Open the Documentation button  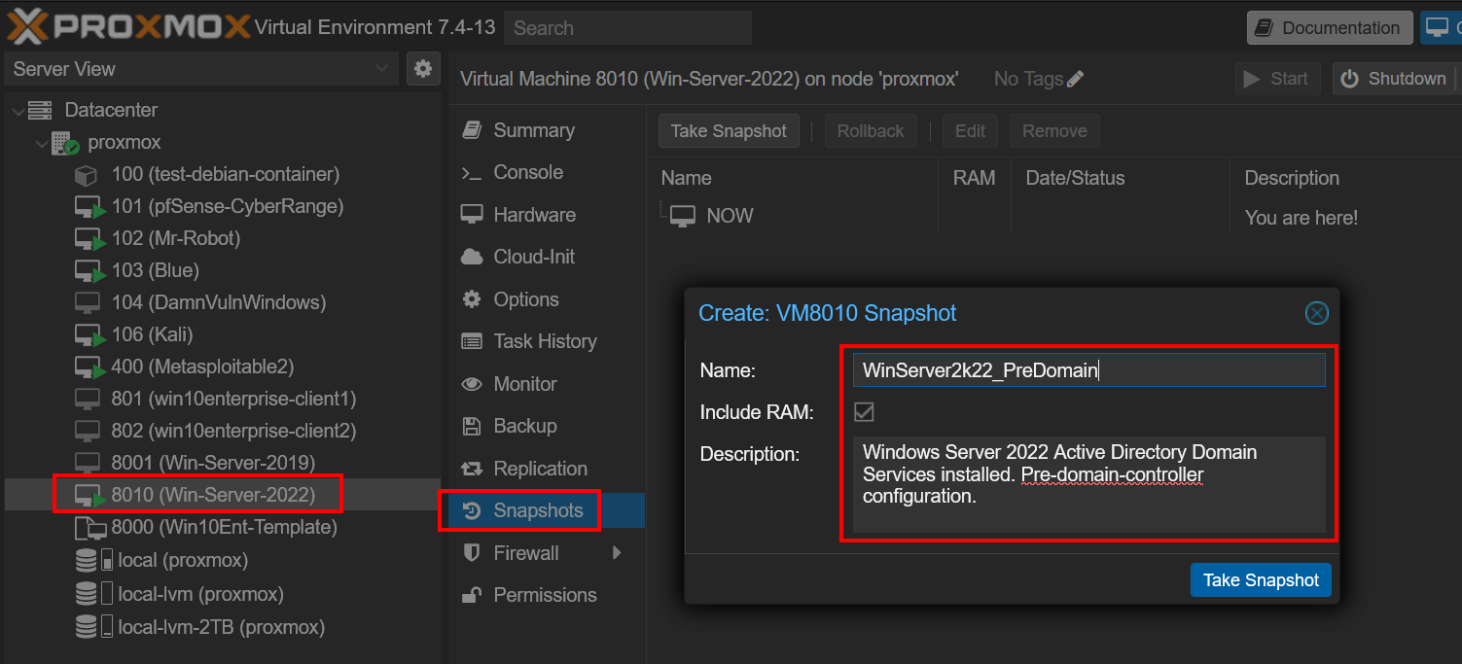click(x=1329, y=28)
